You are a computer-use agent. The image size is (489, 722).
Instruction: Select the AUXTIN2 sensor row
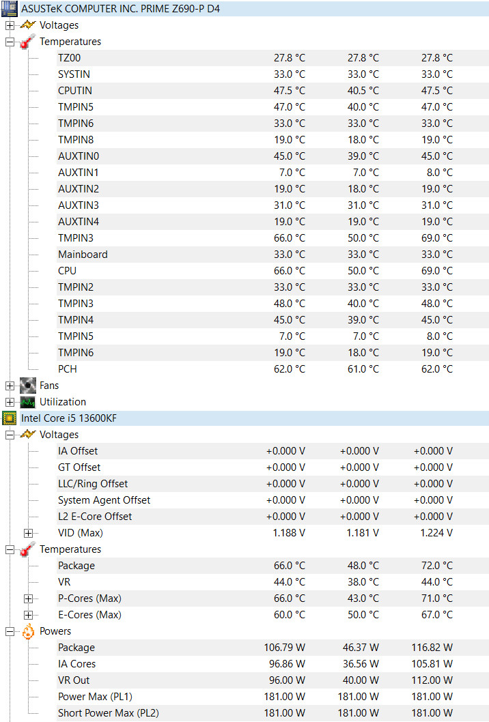click(273, 189)
